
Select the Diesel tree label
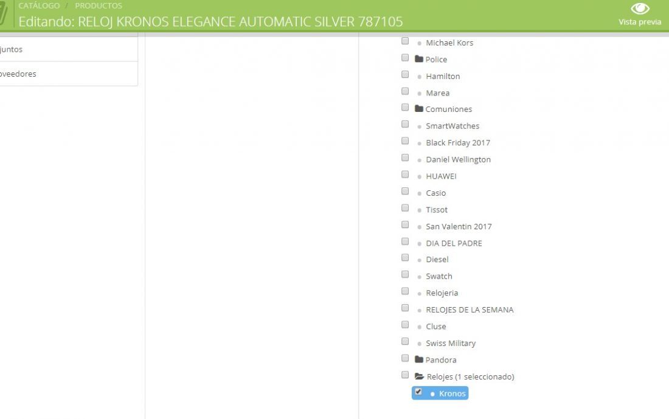click(437, 260)
